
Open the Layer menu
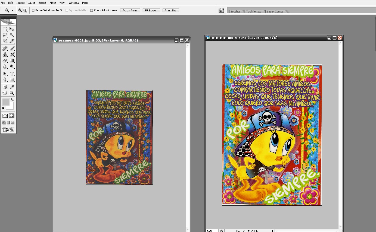(x=31, y=3)
